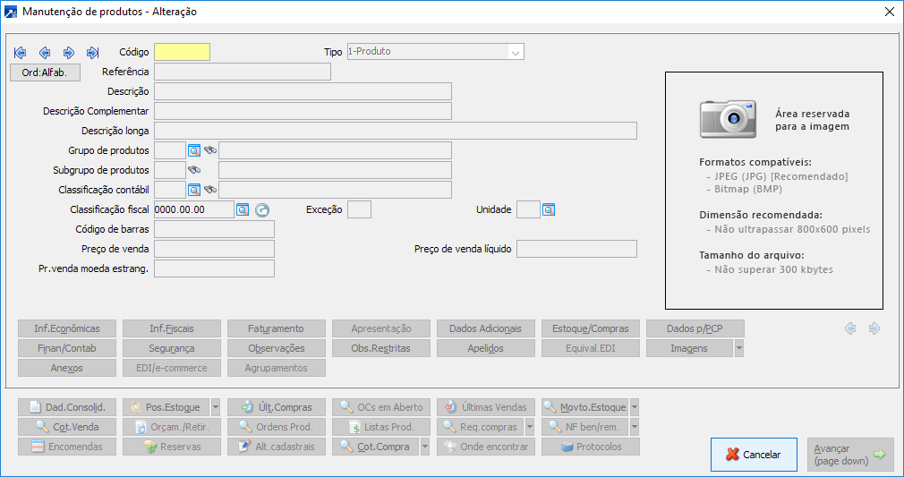
Task: Click Alt.cadastrais button
Action: (277, 447)
